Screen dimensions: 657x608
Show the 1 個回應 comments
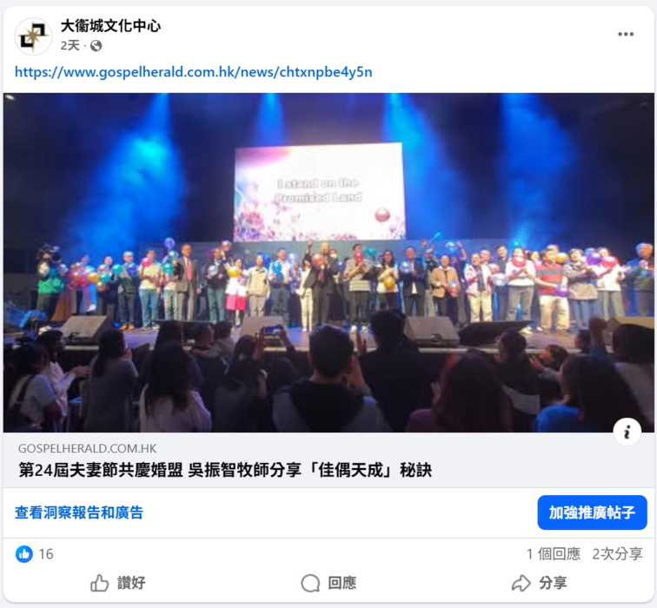coord(554,554)
